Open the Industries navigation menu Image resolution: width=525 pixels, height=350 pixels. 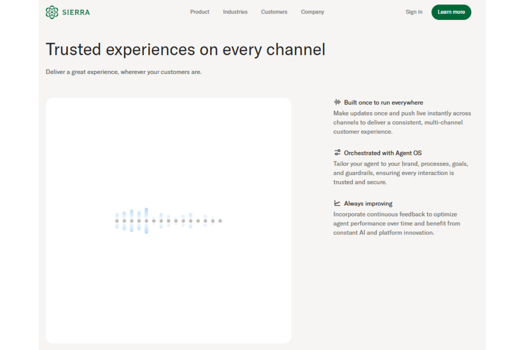235,12
